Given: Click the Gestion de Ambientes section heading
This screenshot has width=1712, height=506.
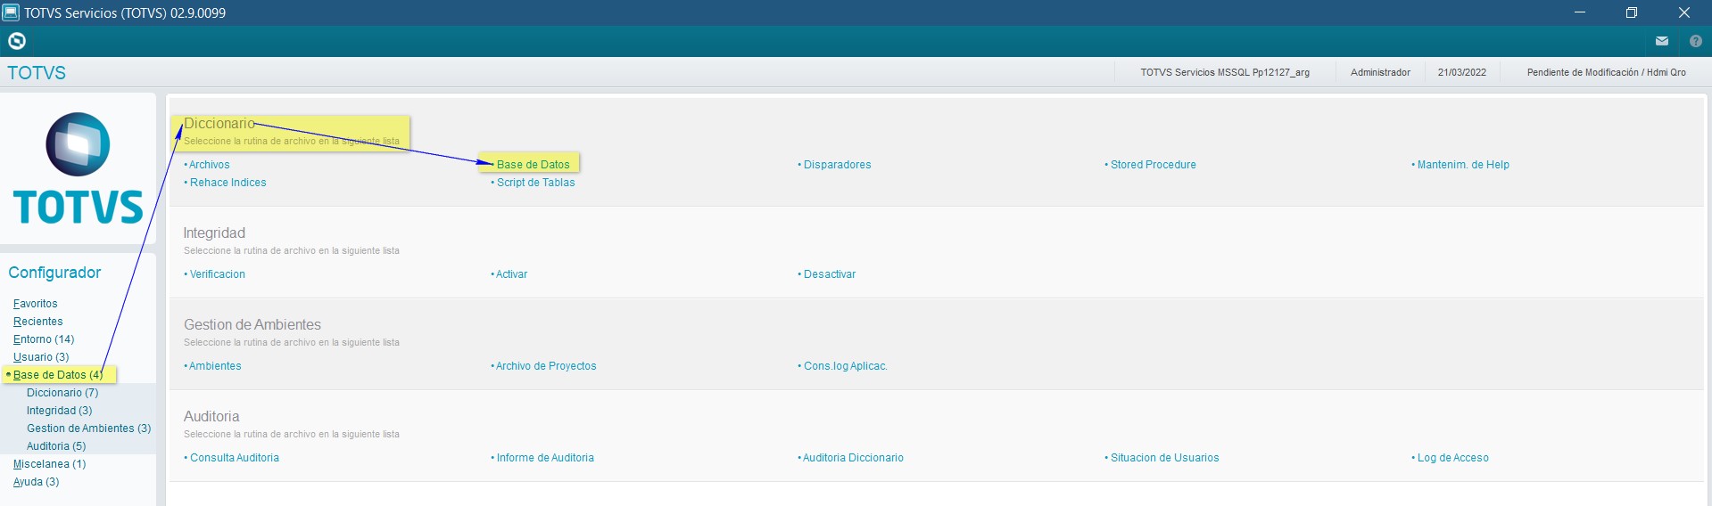Looking at the screenshot, I should point(252,324).
